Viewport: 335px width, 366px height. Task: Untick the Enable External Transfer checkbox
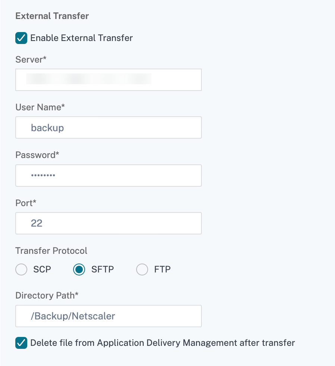pyautogui.click(x=21, y=38)
